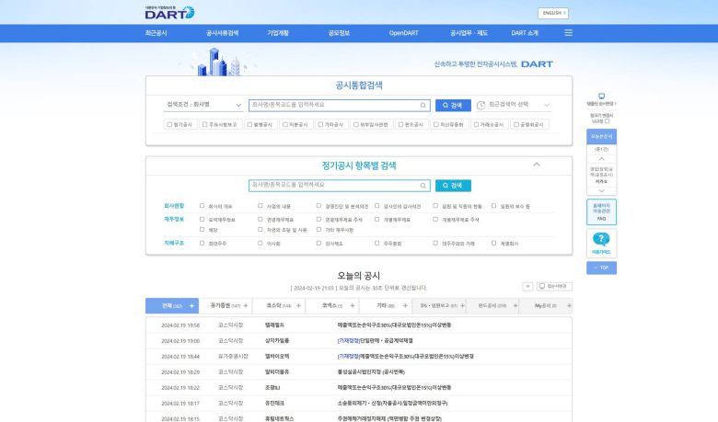Click plus icon on 5%·임원보고 tab

pos(462,306)
